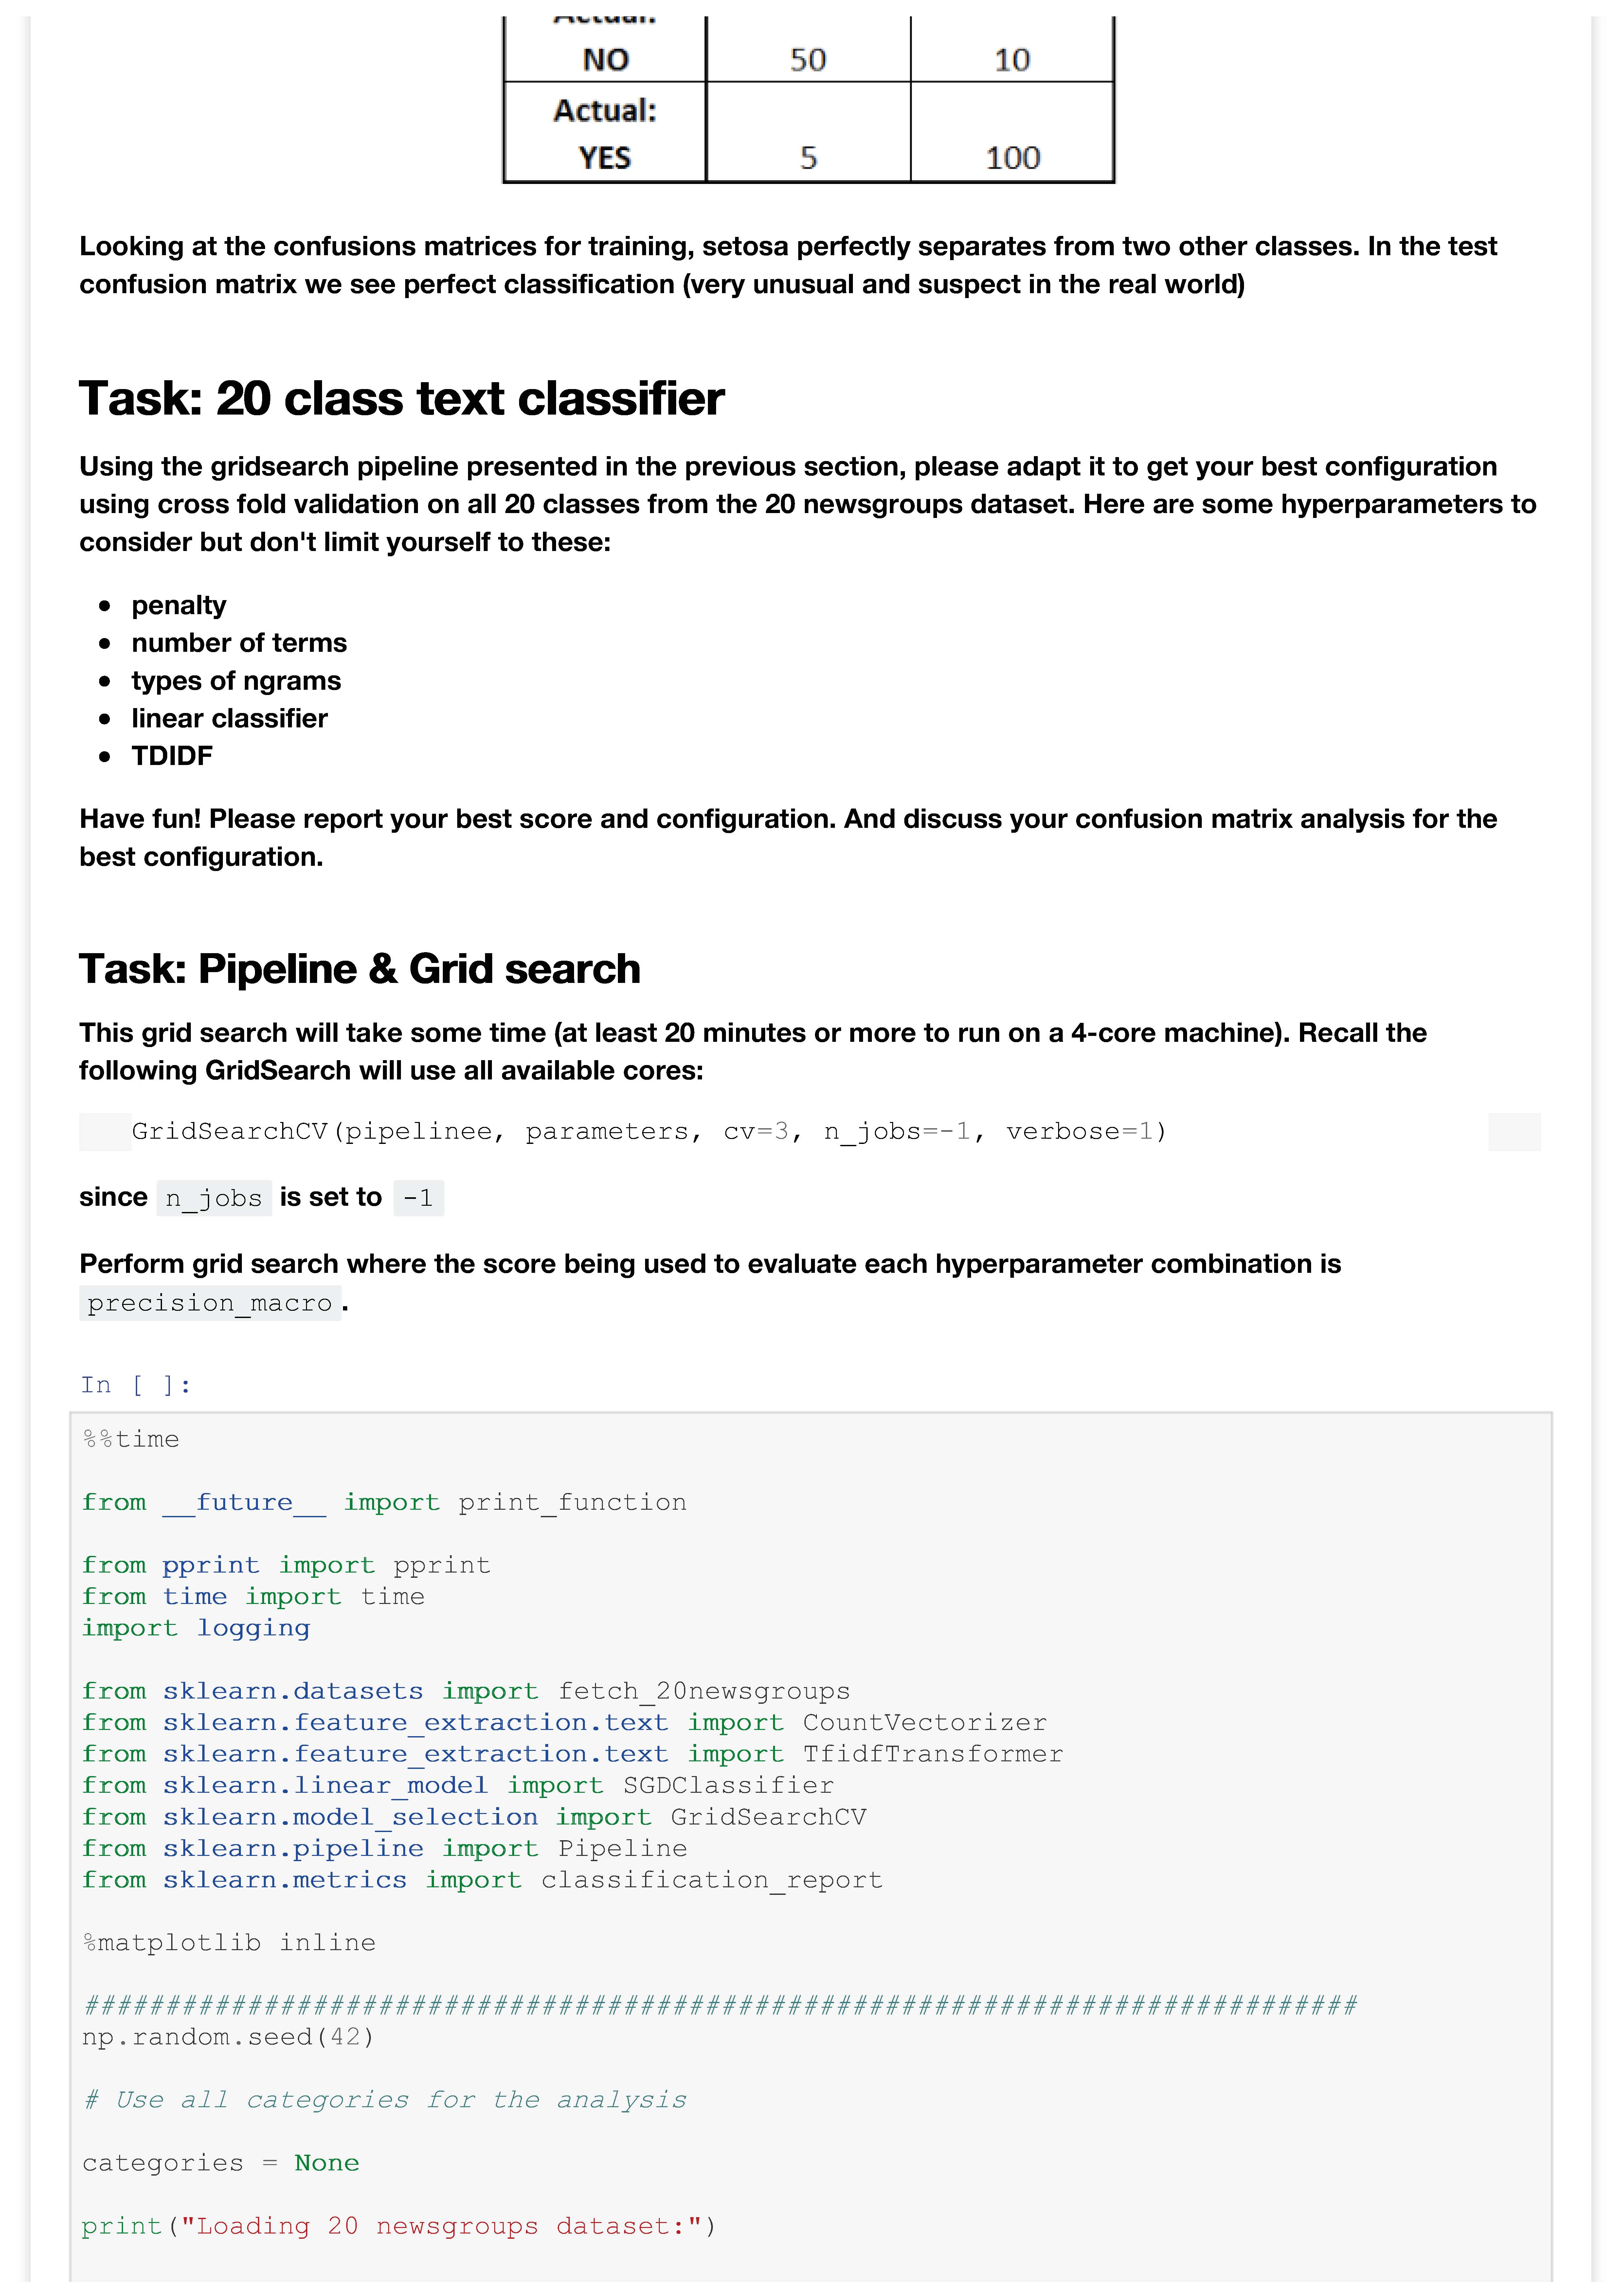
Task: Select the "number of terms" bullet item
Action: 239,643
